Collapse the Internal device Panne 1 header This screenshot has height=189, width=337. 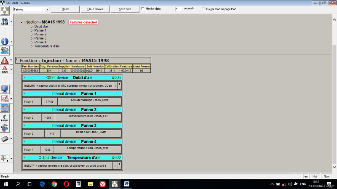pyautogui.click(x=25, y=93)
